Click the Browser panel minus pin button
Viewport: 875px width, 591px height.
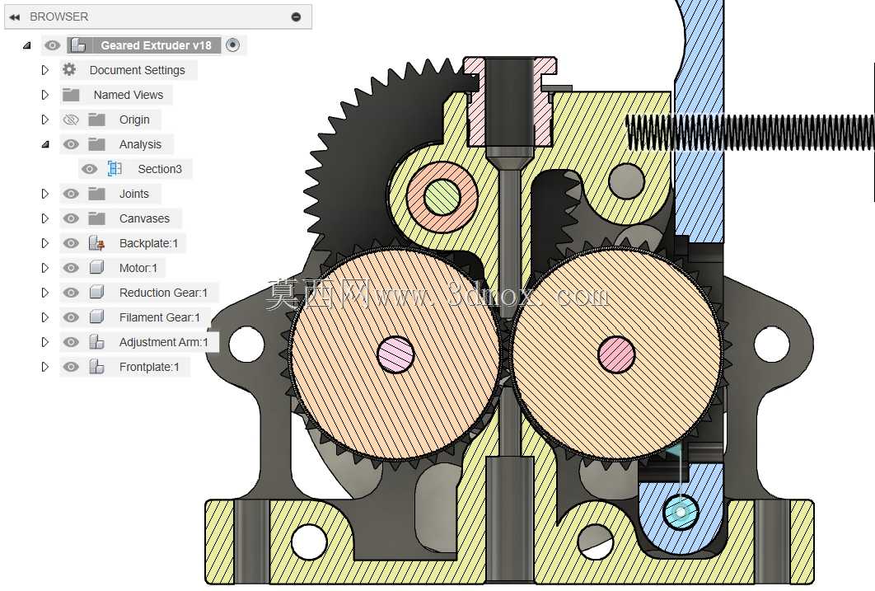pos(296,17)
